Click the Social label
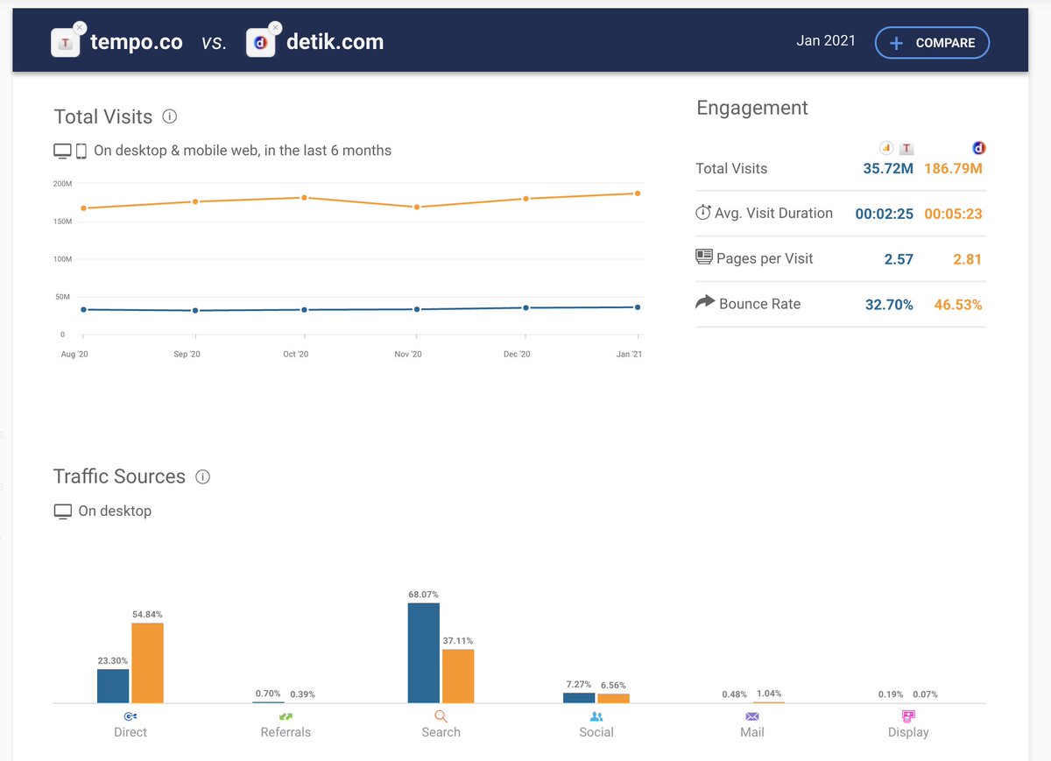Image resolution: width=1051 pixels, height=761 pixels. coord(596,732)
